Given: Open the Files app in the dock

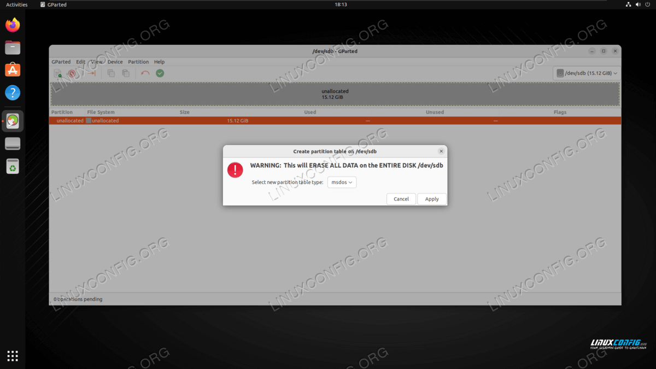Looking at the screenshot, I should 13,48.
